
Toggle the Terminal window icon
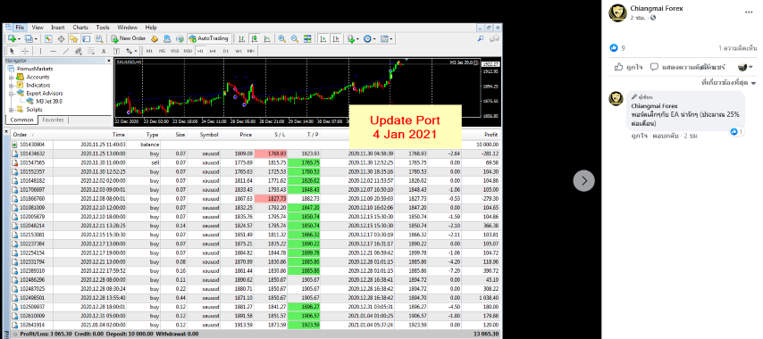click(86, 38)
